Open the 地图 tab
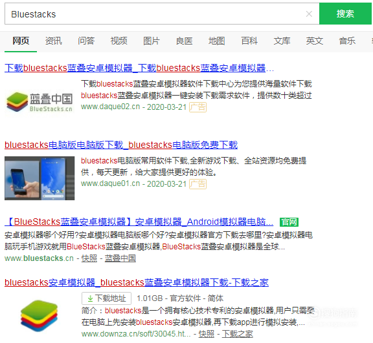This screenshot has width=373, height=343. click(x=216, y=41)
